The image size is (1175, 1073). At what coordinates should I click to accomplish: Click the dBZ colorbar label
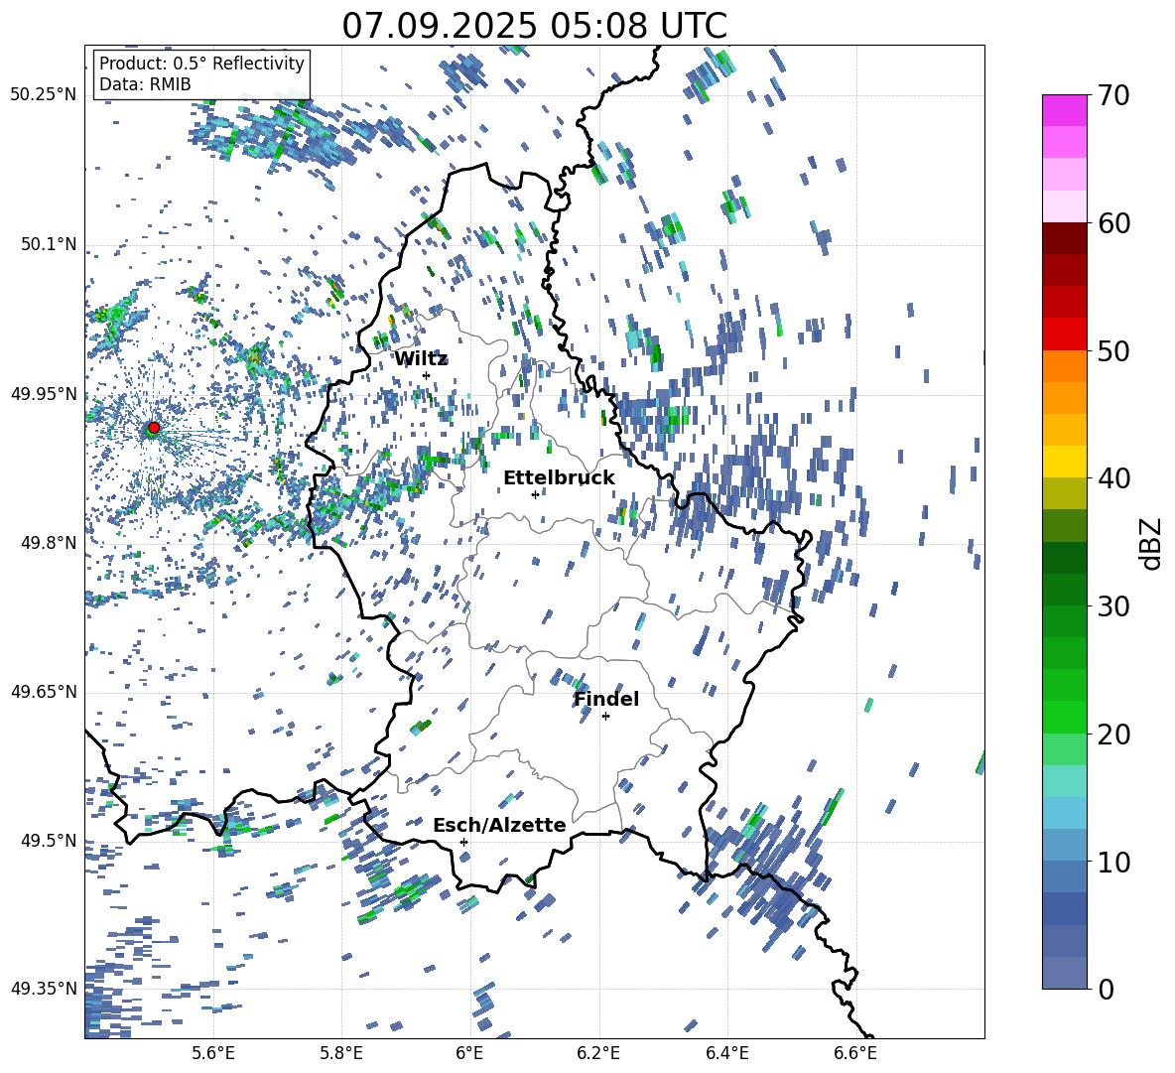click(x=1151, y=543)
